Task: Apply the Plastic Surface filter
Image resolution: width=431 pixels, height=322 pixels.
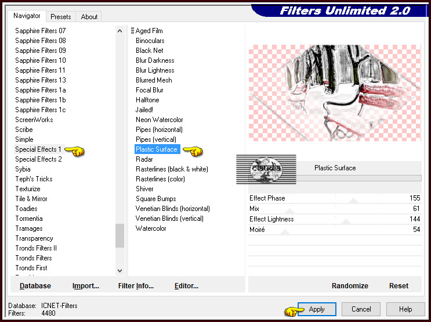Action: pyautogui.click(x=317, y=309)
